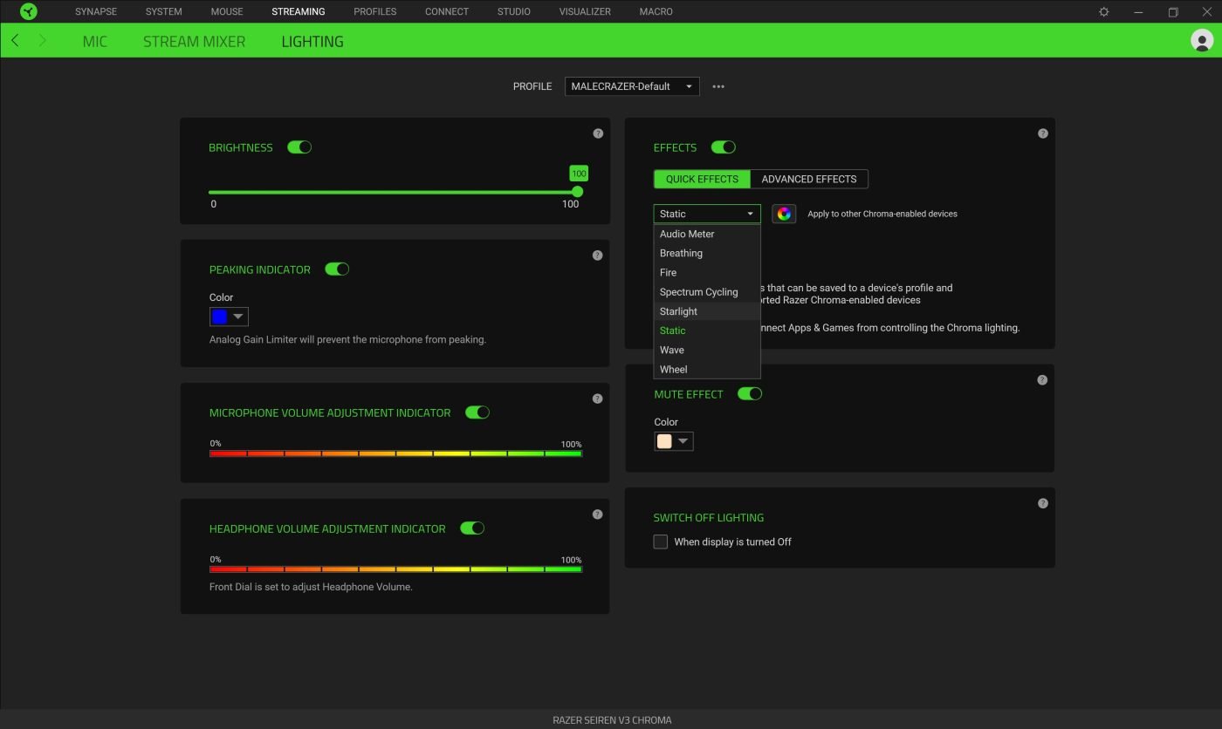Viewport: 1222px width, 729px height.
Task: Click Apply to other Chroma-enabled devices
Action: [x=882, y=214]
